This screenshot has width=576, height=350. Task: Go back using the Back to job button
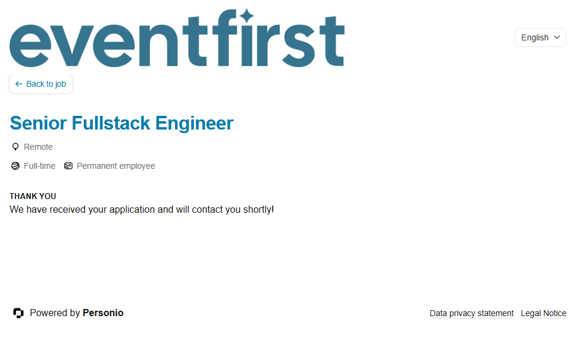tap(40, 84)
